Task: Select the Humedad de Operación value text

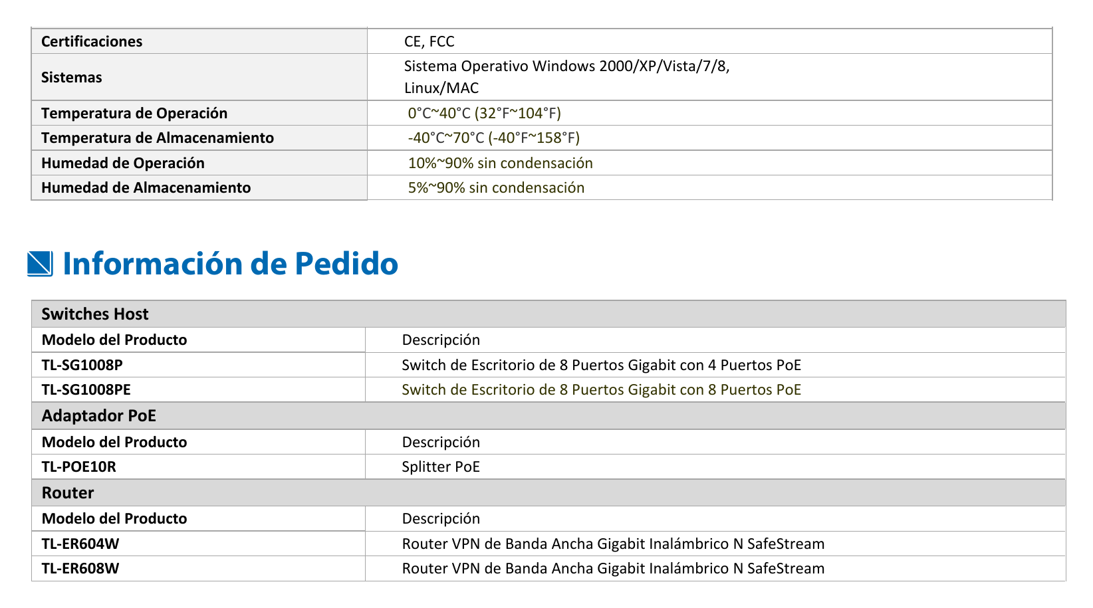Action: coord(501,163)
